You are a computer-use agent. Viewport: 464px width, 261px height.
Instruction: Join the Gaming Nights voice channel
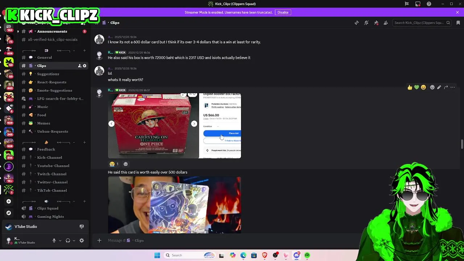(x=50, y=217)
